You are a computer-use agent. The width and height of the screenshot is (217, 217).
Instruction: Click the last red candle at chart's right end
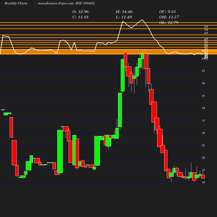203,177
